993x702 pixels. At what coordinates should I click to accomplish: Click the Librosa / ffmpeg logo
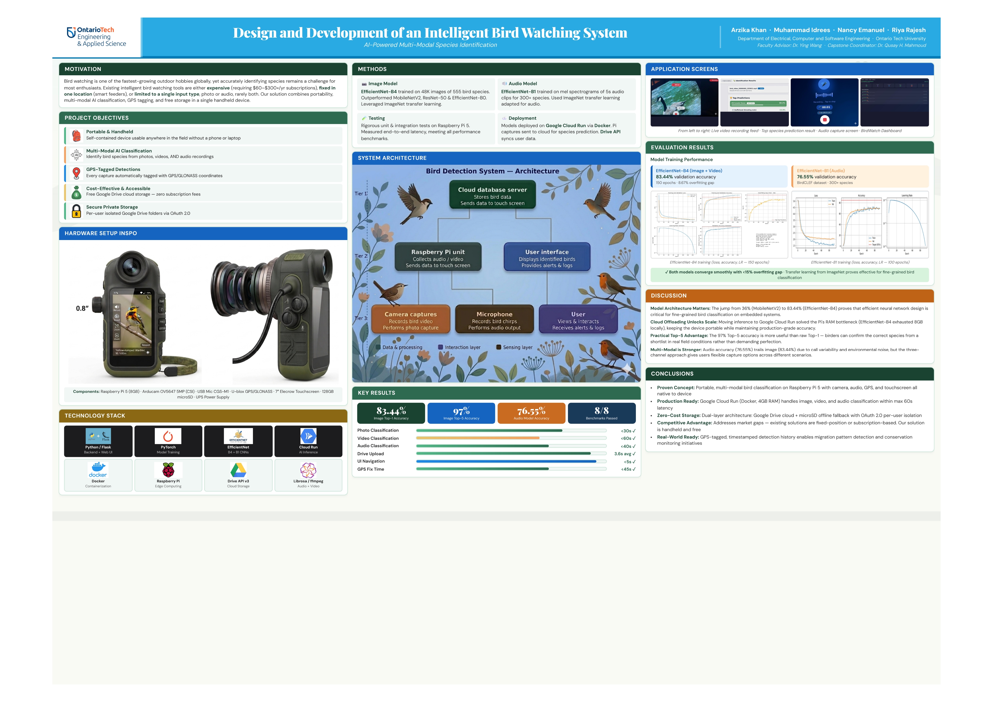pos(308,470)
